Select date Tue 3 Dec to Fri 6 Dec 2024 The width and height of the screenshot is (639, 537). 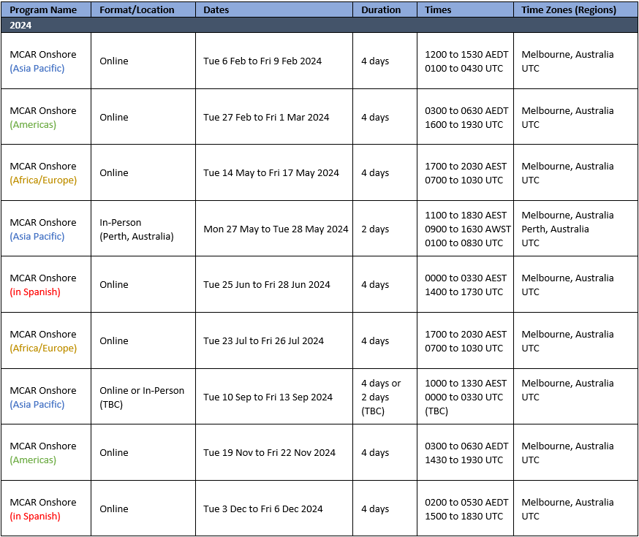click(263, 509)
